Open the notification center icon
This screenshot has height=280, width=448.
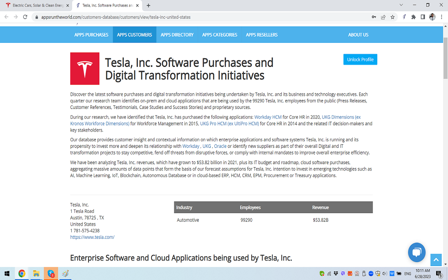[x=439, y=274]
